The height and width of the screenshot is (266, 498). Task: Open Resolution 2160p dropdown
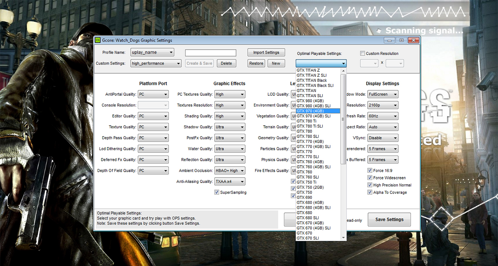(x=383, y=105)
